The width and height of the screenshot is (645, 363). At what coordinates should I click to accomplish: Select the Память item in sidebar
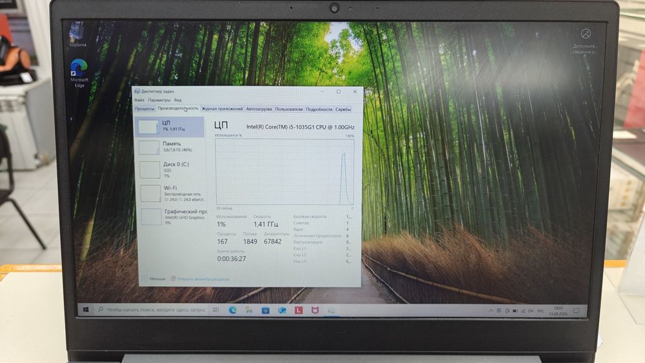(170, 147)
